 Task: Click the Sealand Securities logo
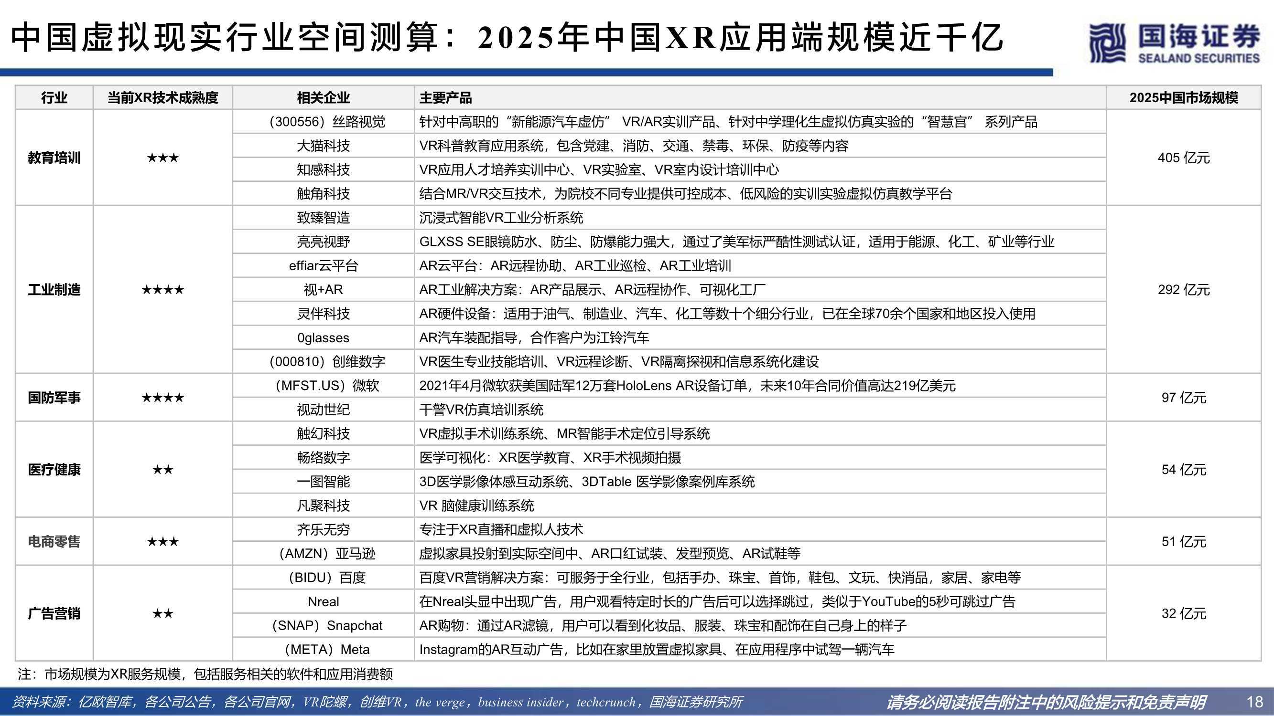(1174, 43)
